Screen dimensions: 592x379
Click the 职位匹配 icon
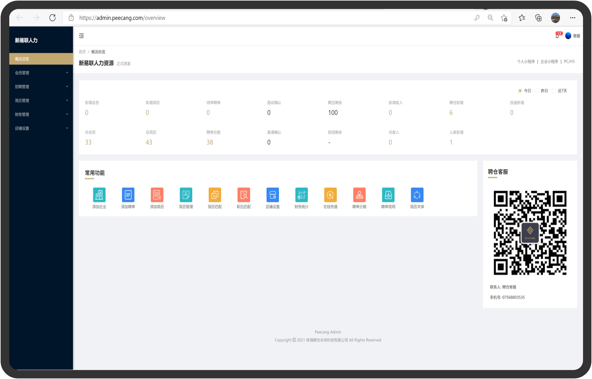pyautogui.click(x=244, y=195)
